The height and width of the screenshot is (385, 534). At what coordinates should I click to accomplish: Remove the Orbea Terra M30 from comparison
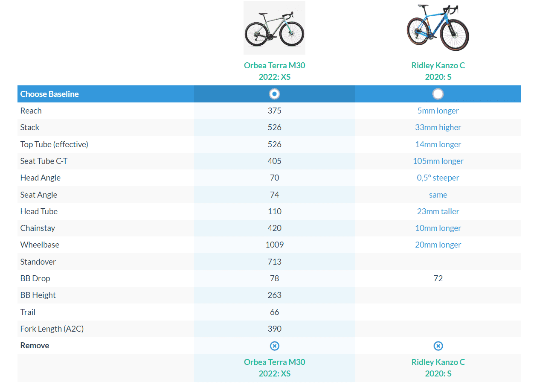coord(275,346)
